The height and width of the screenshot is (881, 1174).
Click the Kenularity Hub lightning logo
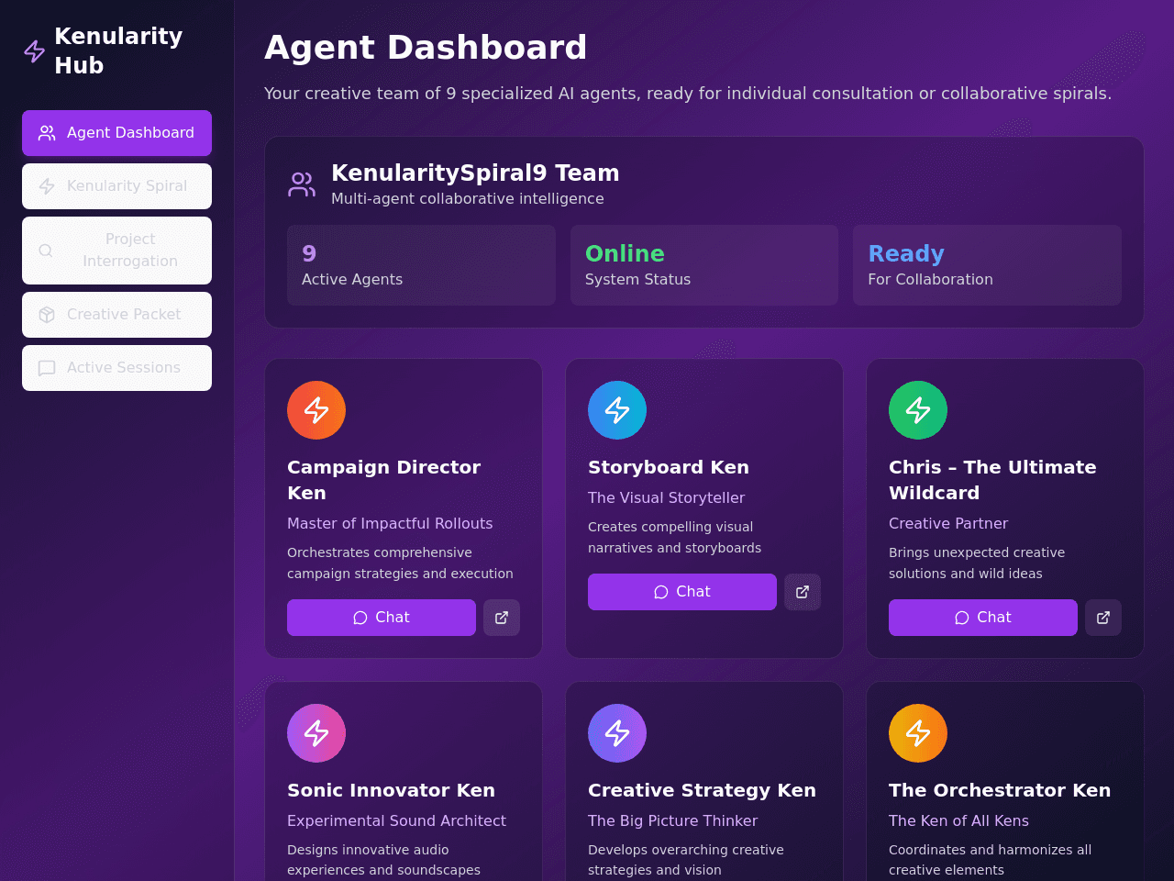(35, 51)
